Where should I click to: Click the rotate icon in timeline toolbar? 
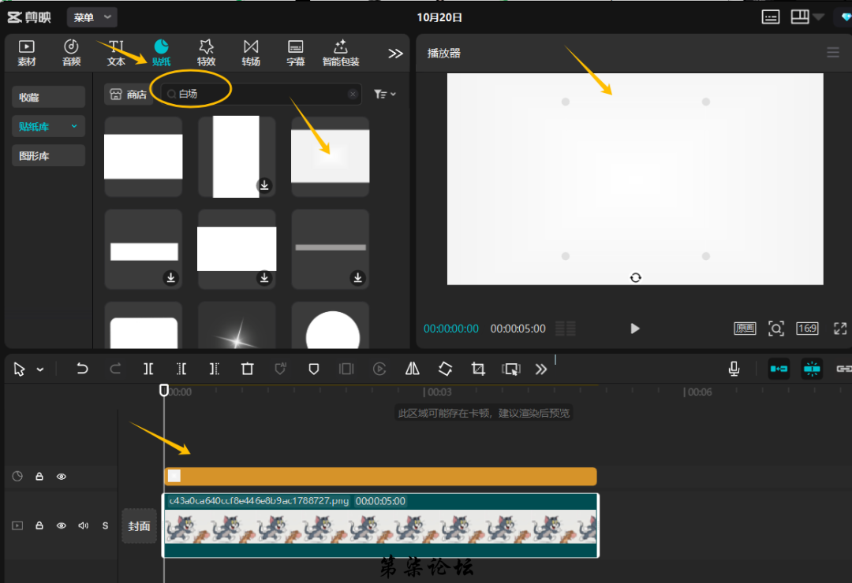445,369
